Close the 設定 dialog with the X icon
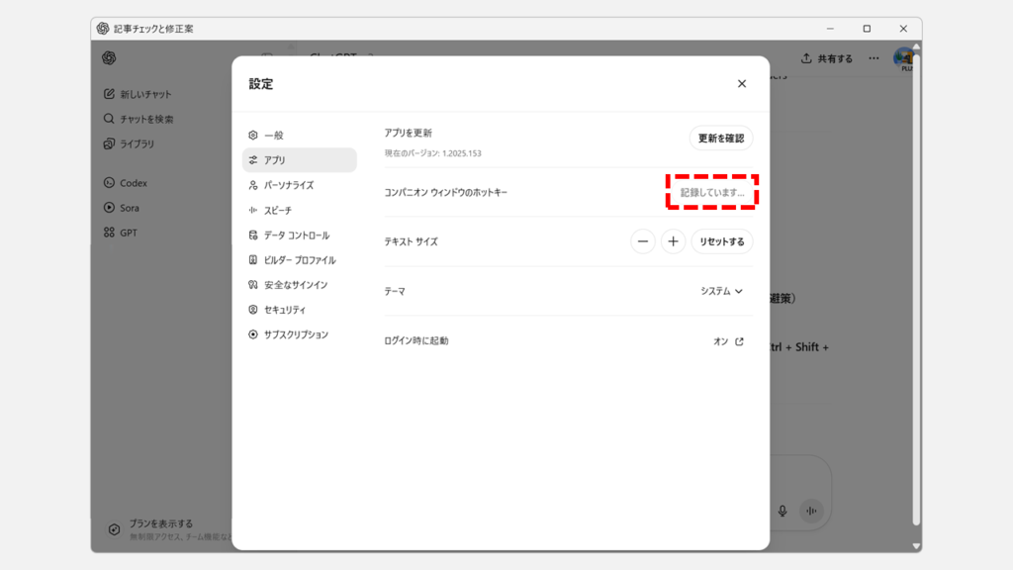The width and height of the screenshot is (1013, 570). tap(742, 84)
